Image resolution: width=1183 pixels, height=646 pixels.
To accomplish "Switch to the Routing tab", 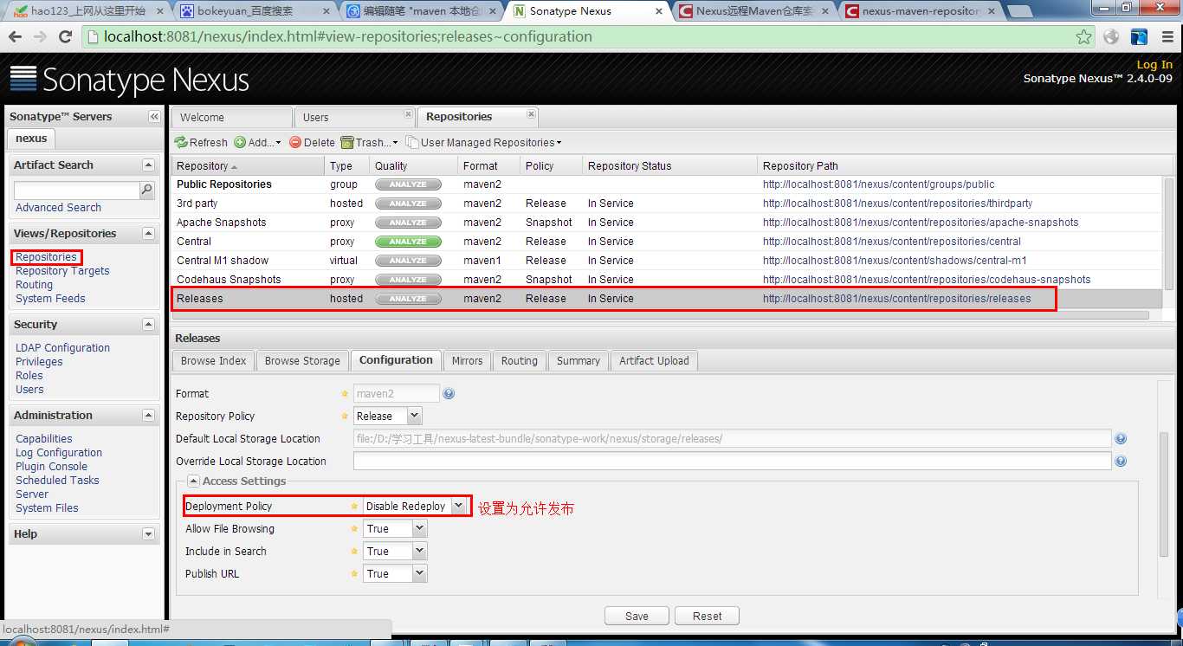I will coord(520,360).
